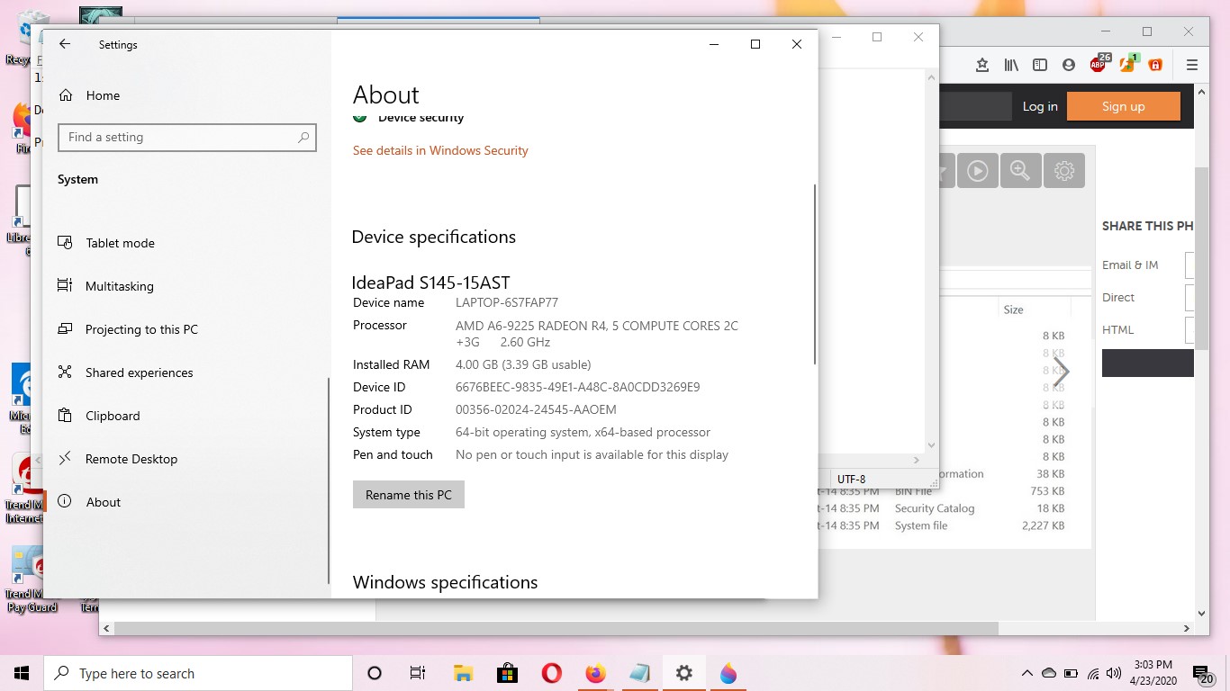
Task: Click the 2,227 KB System file row
Action: click(x=941, y=525)
